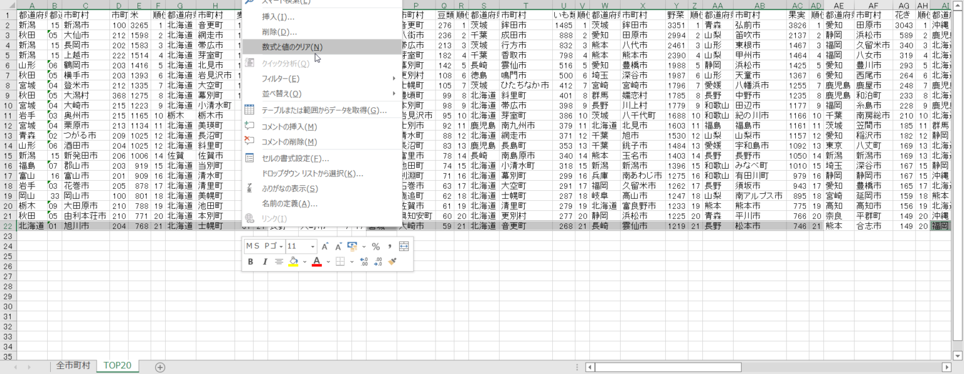Click the comma style icon
Screen dimensions: 964x374
coord(390,247)
